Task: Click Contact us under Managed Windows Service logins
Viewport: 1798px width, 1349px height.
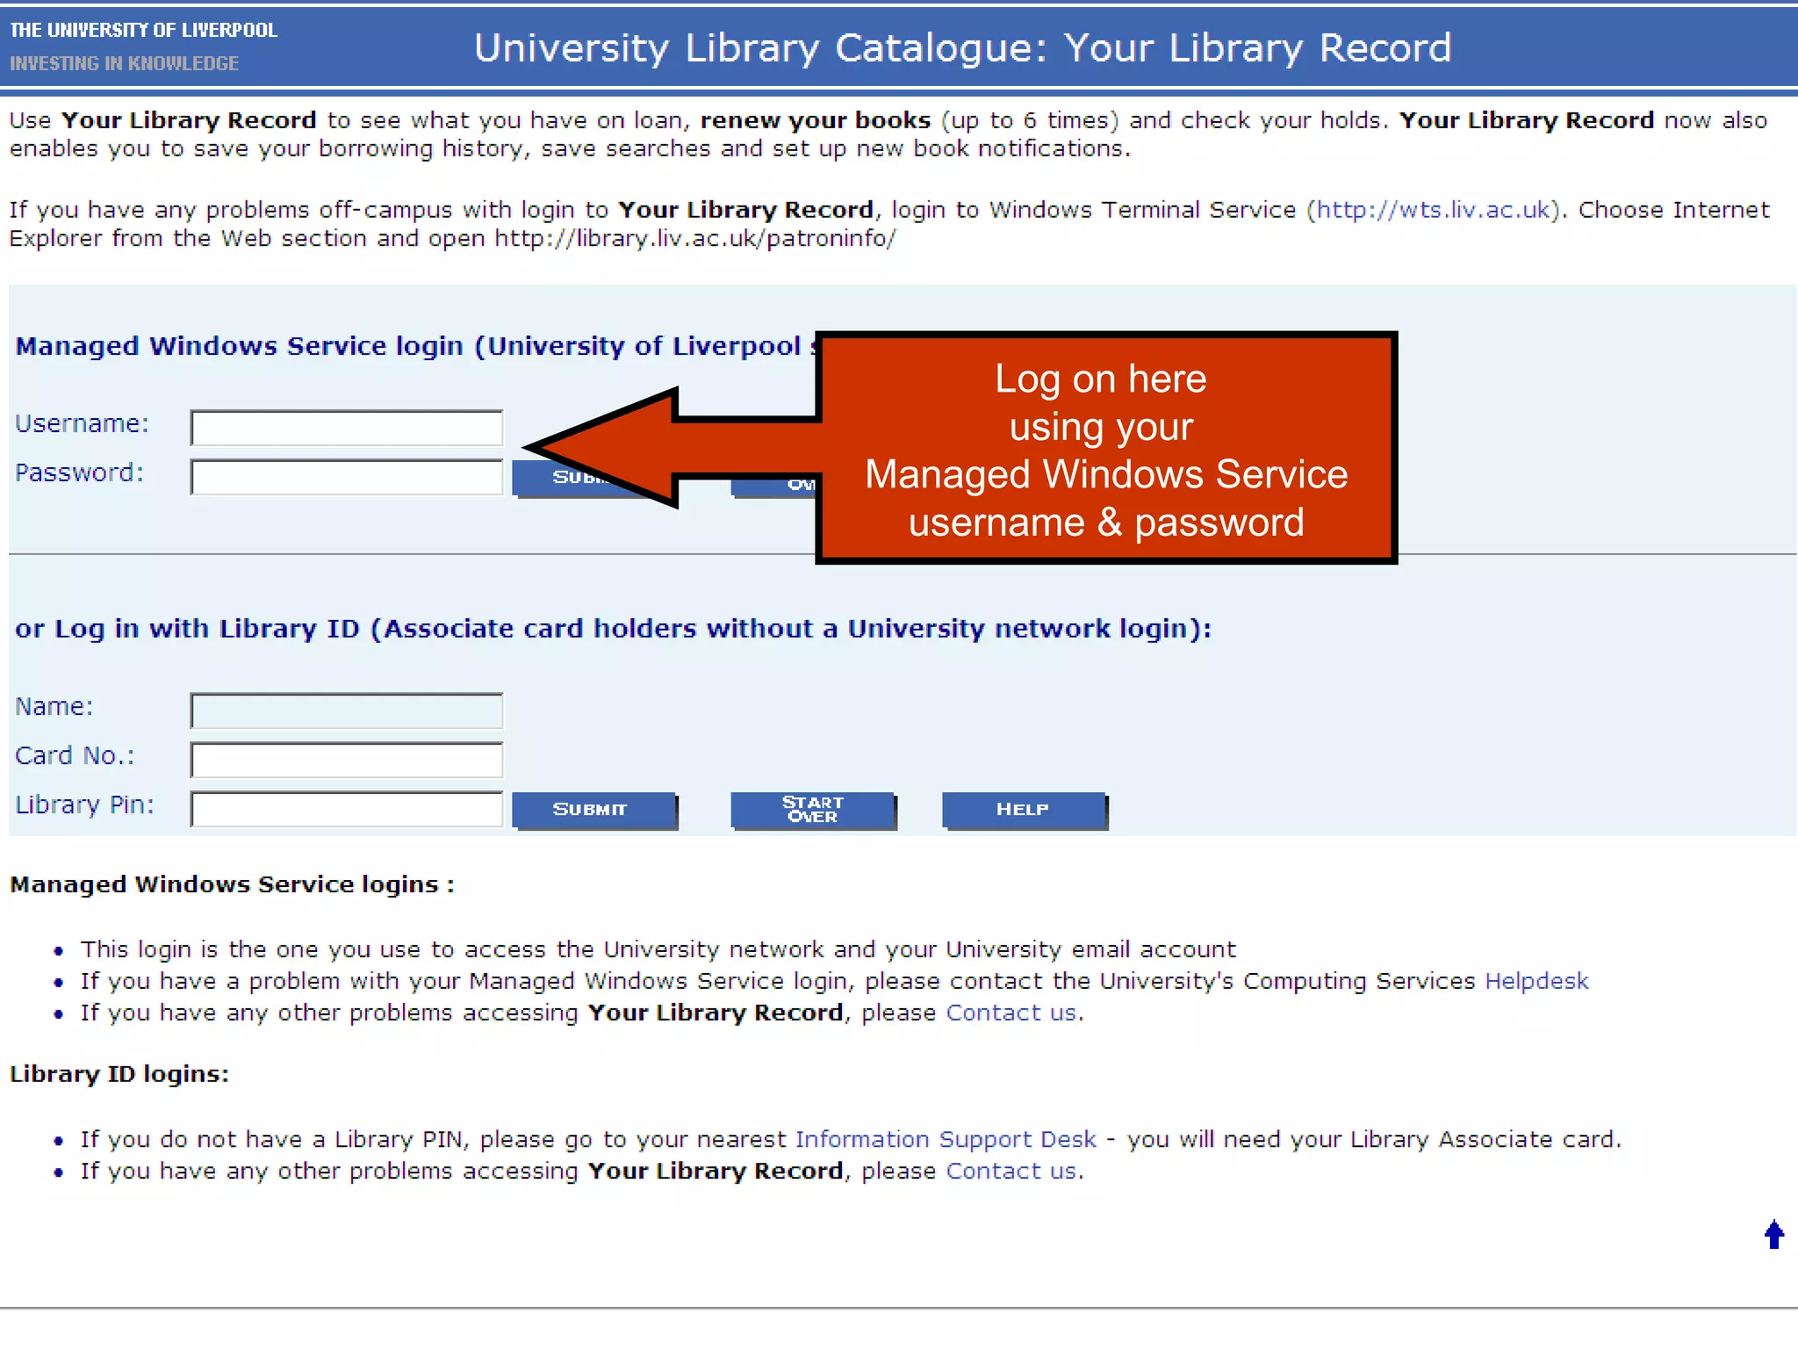Action: point(1011,1013)
